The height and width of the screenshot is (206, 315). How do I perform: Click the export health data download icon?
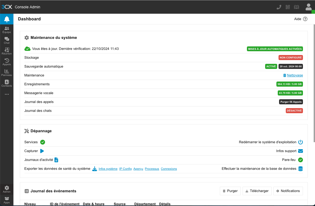pyautogui.click(x=95, y=169)
